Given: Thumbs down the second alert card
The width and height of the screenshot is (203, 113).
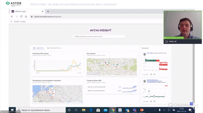Looking at the screenshot, I should coord(154,101).
